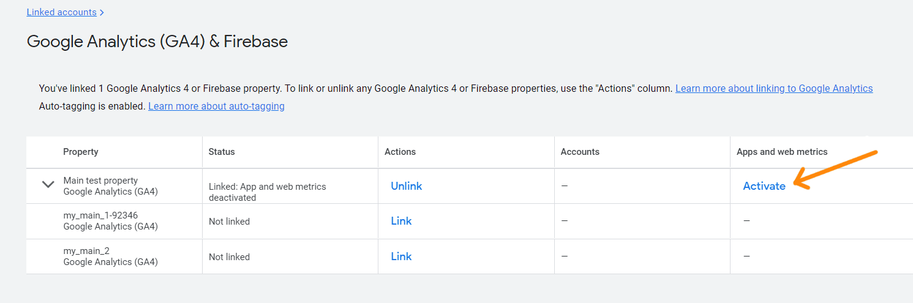Select the Accounts column header
913x303 pixels.
click(580, 152)
